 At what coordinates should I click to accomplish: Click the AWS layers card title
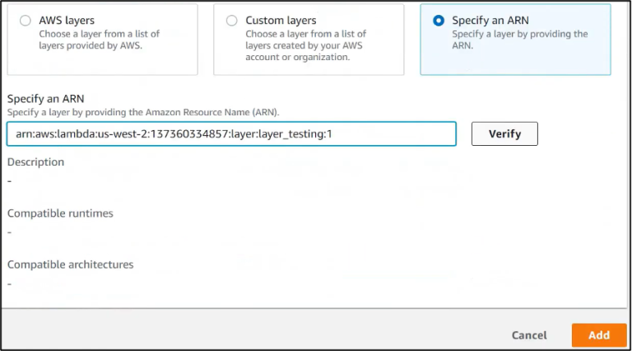tap(67, 21)
